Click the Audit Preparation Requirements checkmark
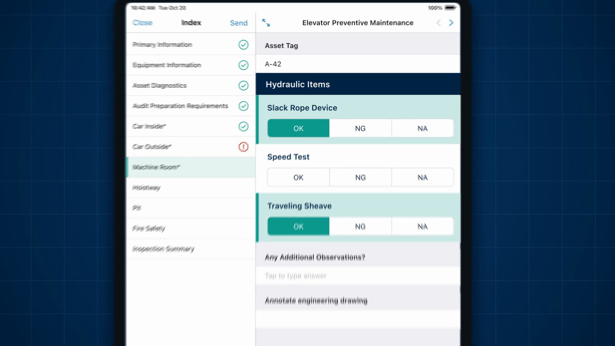Image resolution: width=615 pixels, height=346 pixels. 243,106
